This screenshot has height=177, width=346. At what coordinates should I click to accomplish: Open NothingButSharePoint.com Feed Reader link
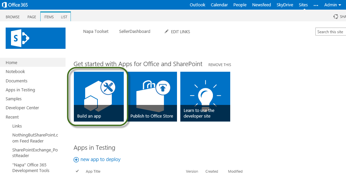(35, 138)
